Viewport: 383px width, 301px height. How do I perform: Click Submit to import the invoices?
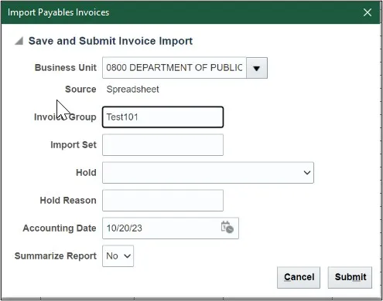pos(350,277)
